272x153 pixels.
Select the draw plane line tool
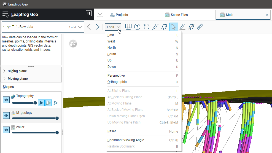[x=182, y=27]
